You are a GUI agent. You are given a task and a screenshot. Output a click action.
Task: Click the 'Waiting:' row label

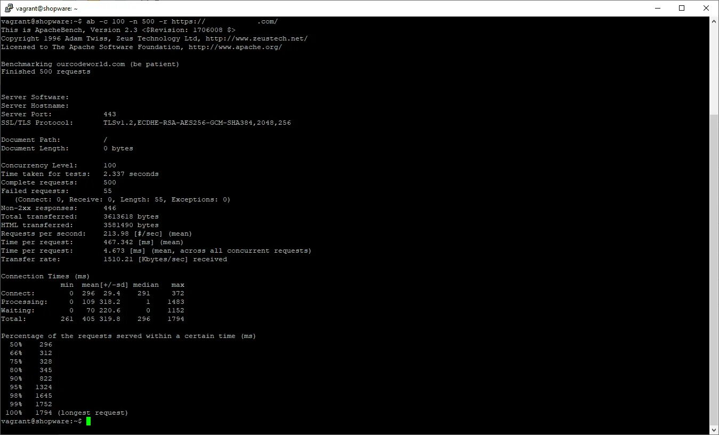[18, 310]
